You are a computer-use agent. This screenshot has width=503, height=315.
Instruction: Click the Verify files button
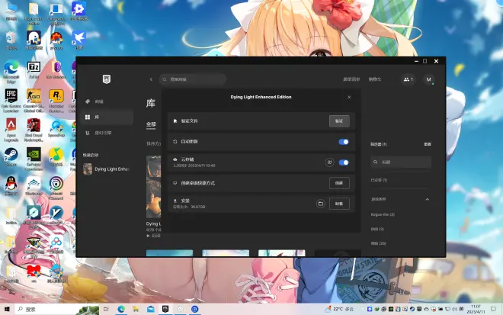(339, 121)
